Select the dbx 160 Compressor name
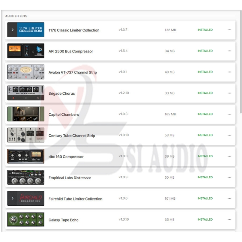 coord(66,157)
